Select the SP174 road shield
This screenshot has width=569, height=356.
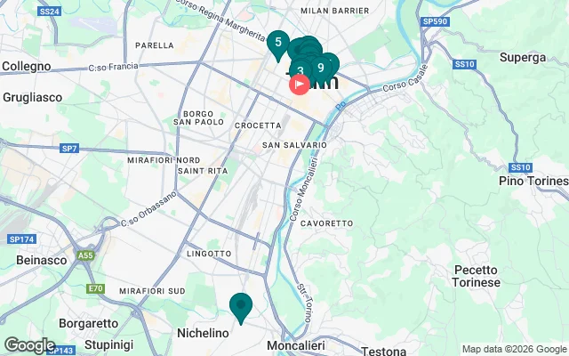21,239
